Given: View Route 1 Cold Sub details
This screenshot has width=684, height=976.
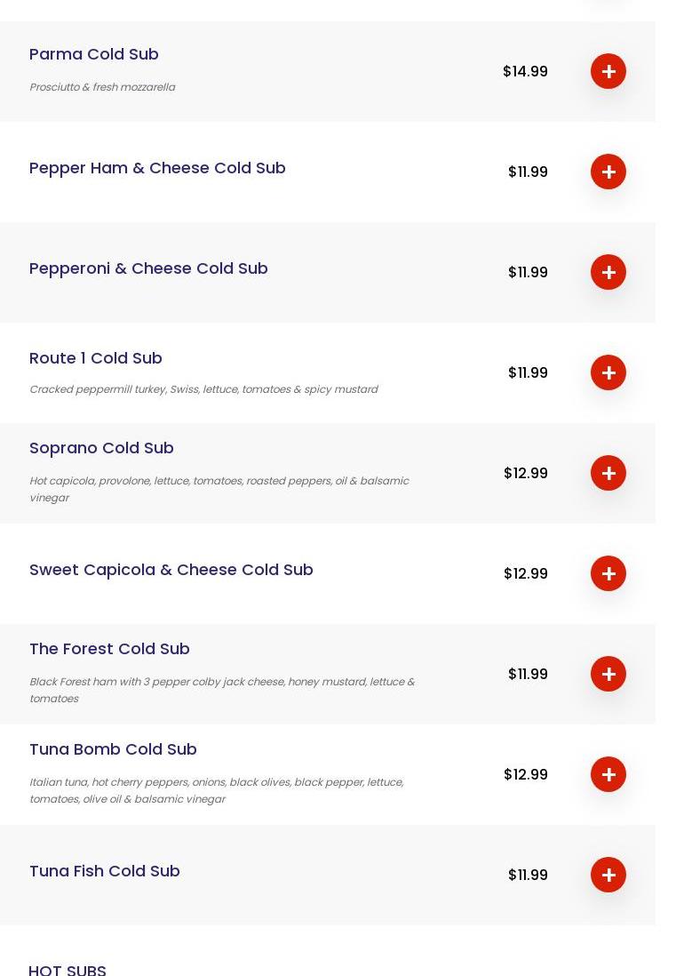Looking at the screenshot, I should pyautogui.click(x=96, y=358).
